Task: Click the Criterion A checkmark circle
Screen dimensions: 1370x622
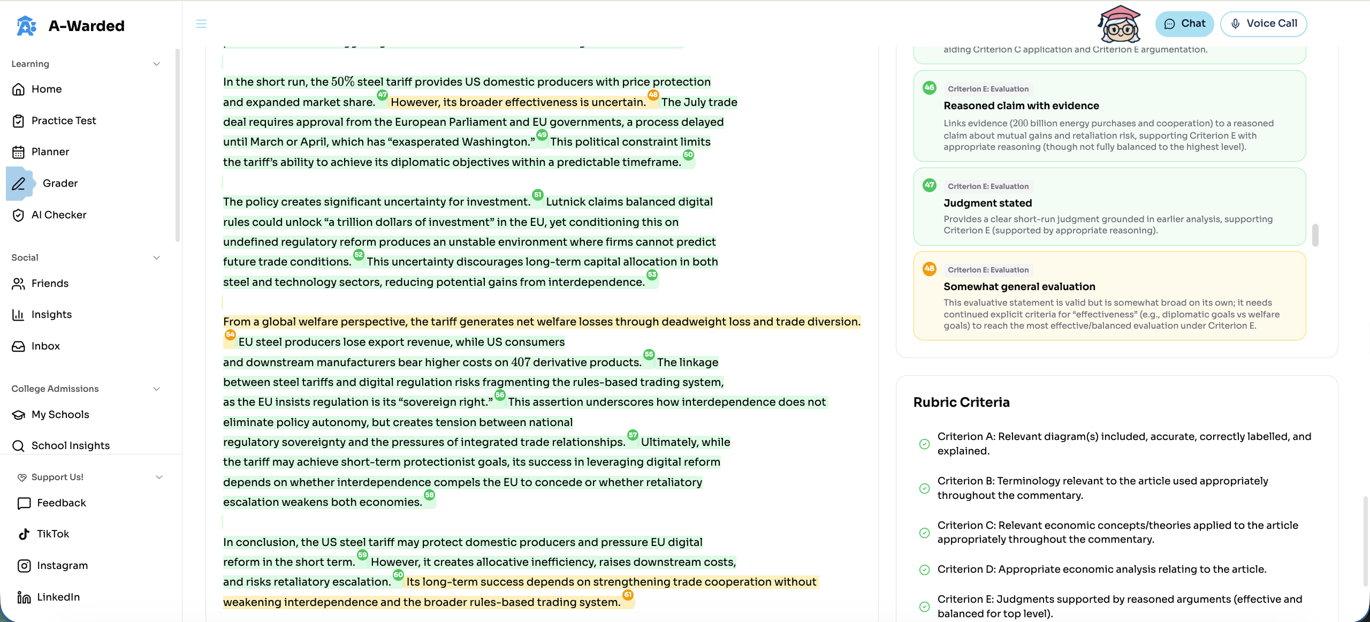Action: point(924,444)
